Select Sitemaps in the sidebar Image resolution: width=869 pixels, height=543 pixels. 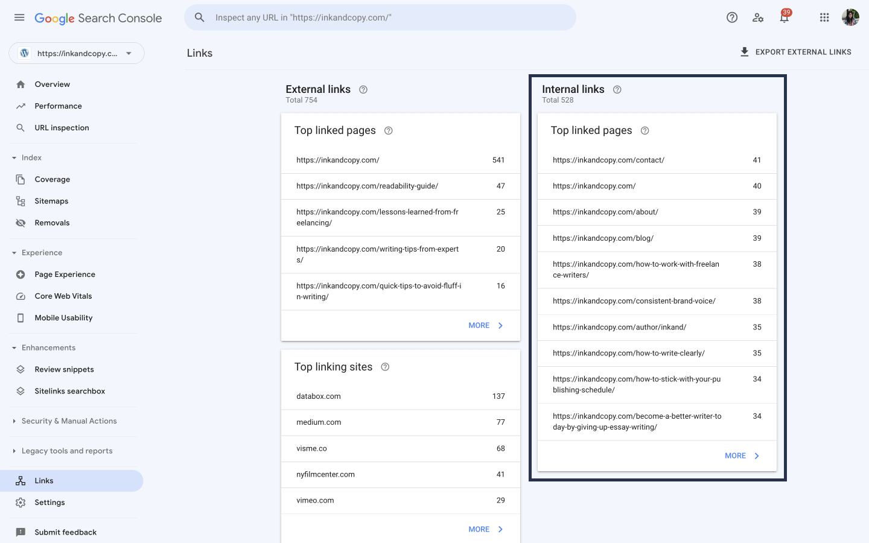point(51,202)
